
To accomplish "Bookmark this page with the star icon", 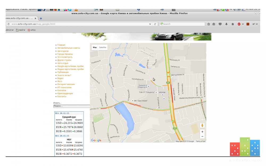I will pyautogui.click(x=209, y=24).
